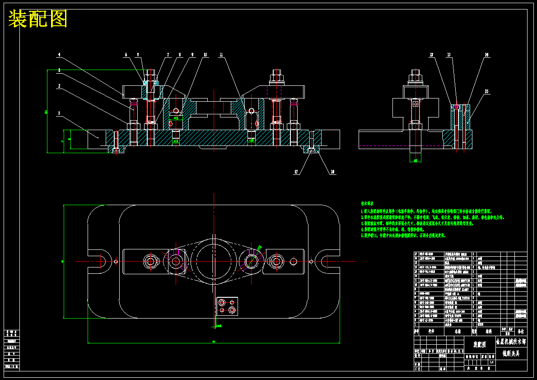Viewport: 537px width, 380px height.
Task: Select part callout number 15 in side view
Action: (x=486, y=92)
